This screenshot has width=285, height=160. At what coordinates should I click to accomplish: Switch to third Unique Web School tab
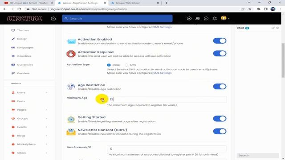(x=134, y=3)
